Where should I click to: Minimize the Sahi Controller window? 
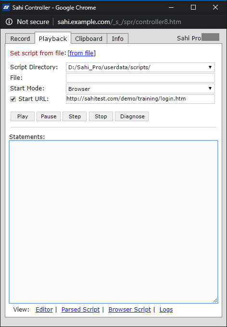click(171, 8)
